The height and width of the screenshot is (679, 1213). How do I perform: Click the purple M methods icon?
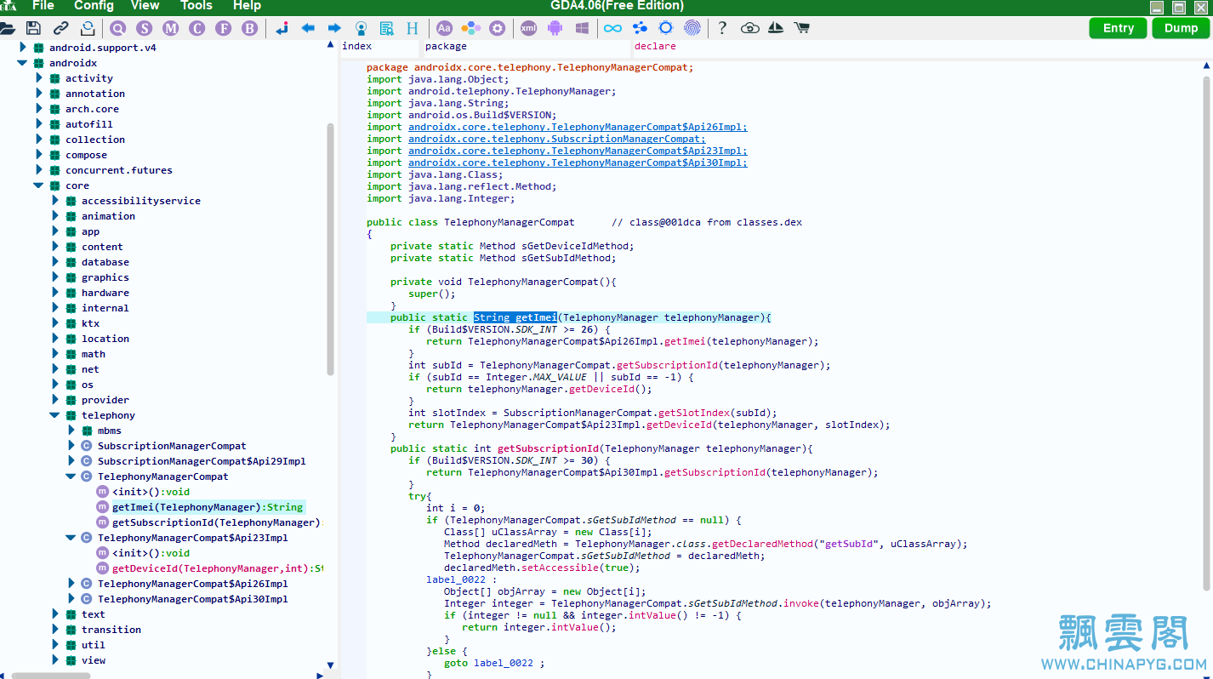[x=170, y=28]
